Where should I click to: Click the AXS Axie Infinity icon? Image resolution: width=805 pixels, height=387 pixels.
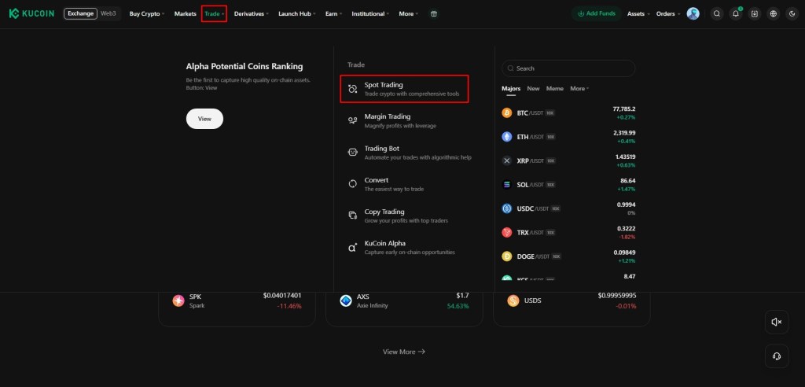click(x=346, y=300)
